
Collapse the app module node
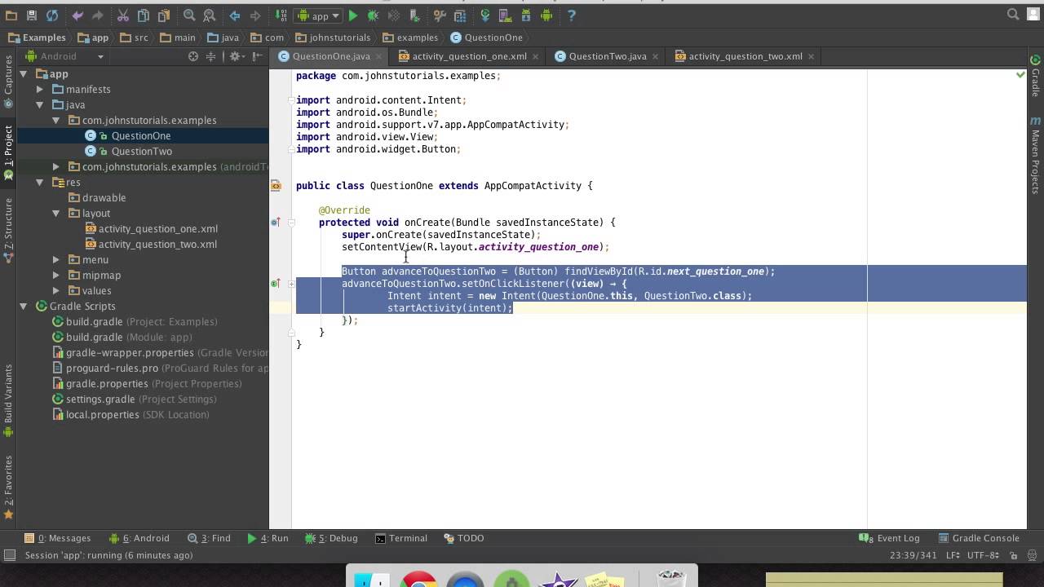pyautogui.click(x=24, y=73)
